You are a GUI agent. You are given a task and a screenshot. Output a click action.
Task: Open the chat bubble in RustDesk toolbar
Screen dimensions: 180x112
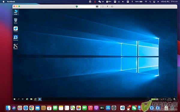pos(103,7)
